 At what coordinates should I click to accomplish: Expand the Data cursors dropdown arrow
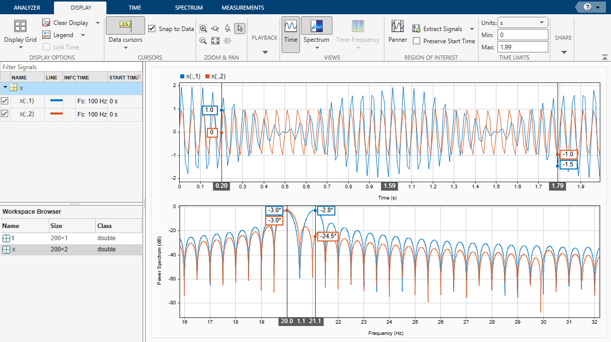[x=125, y=48]
